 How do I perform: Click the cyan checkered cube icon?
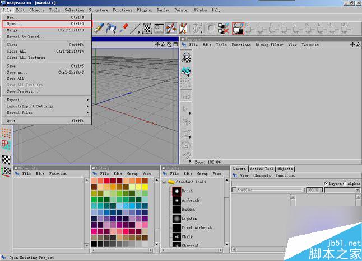point(186,72)
